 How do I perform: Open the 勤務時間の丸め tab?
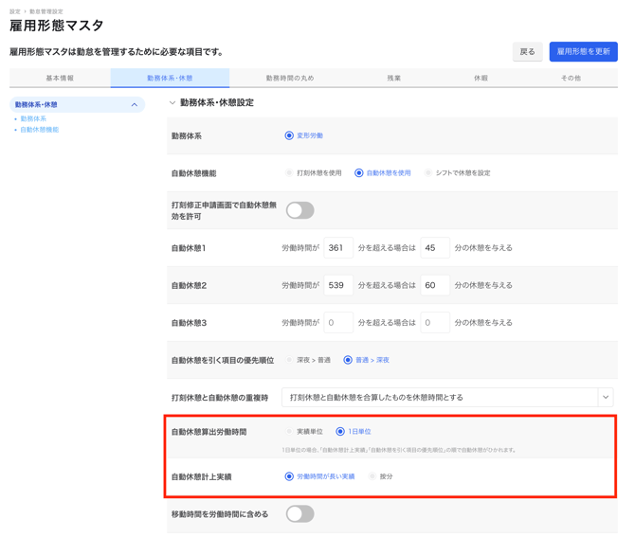click(x=289, y=79)
